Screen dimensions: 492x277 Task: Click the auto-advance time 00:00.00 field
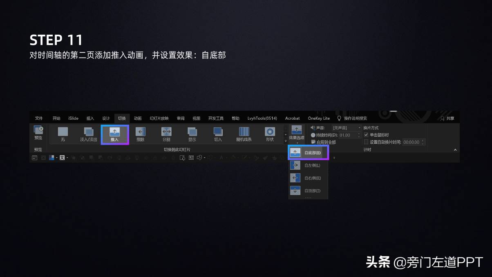(412, 142)
